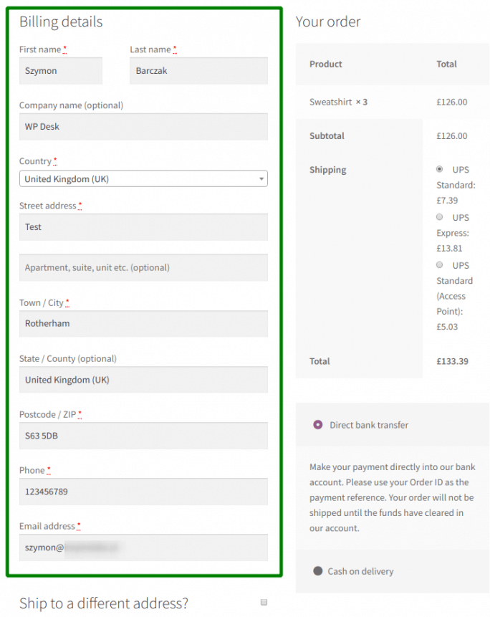Select the Town / City field showing Rotherham
This screenshot has width=490, height=617.
pyautogui.click(x=143, y=324)
